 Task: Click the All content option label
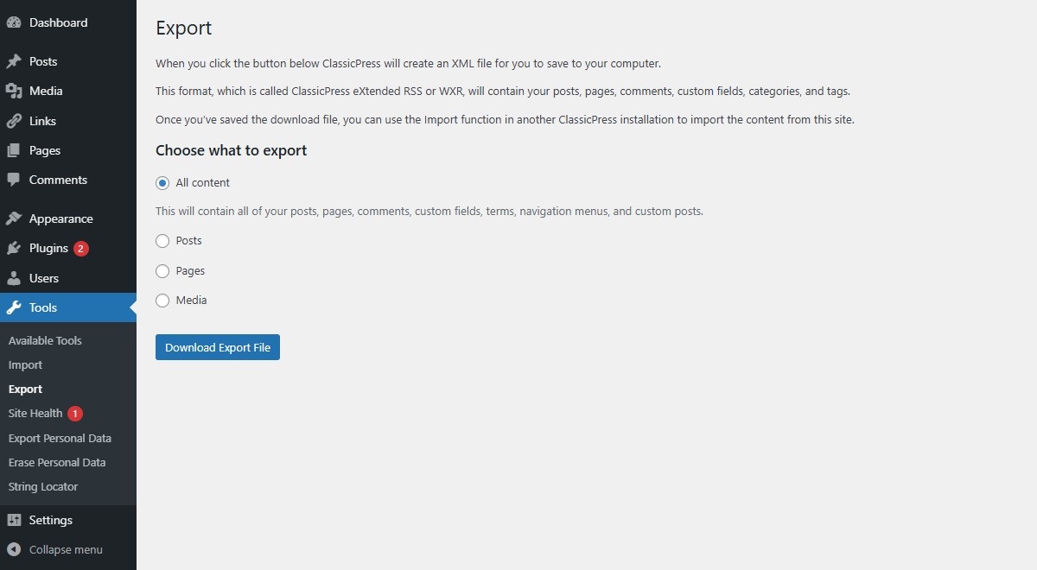click(x=203, y=183)
